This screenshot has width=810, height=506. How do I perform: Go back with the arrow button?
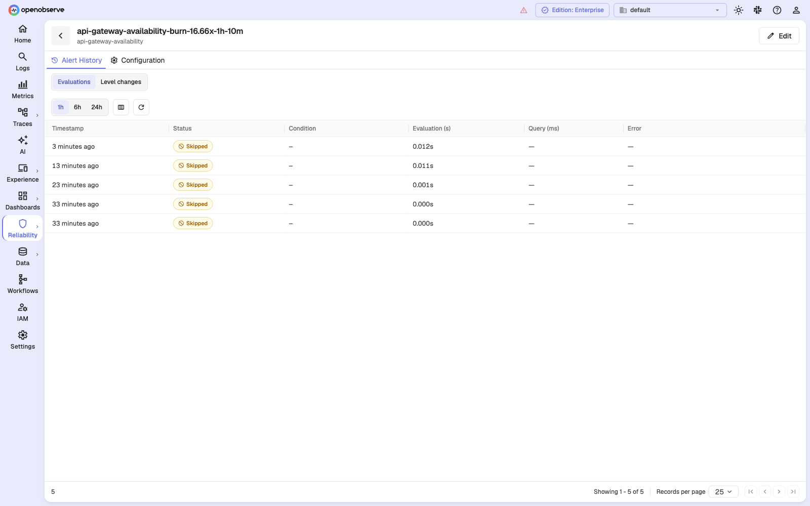(61, 36)
